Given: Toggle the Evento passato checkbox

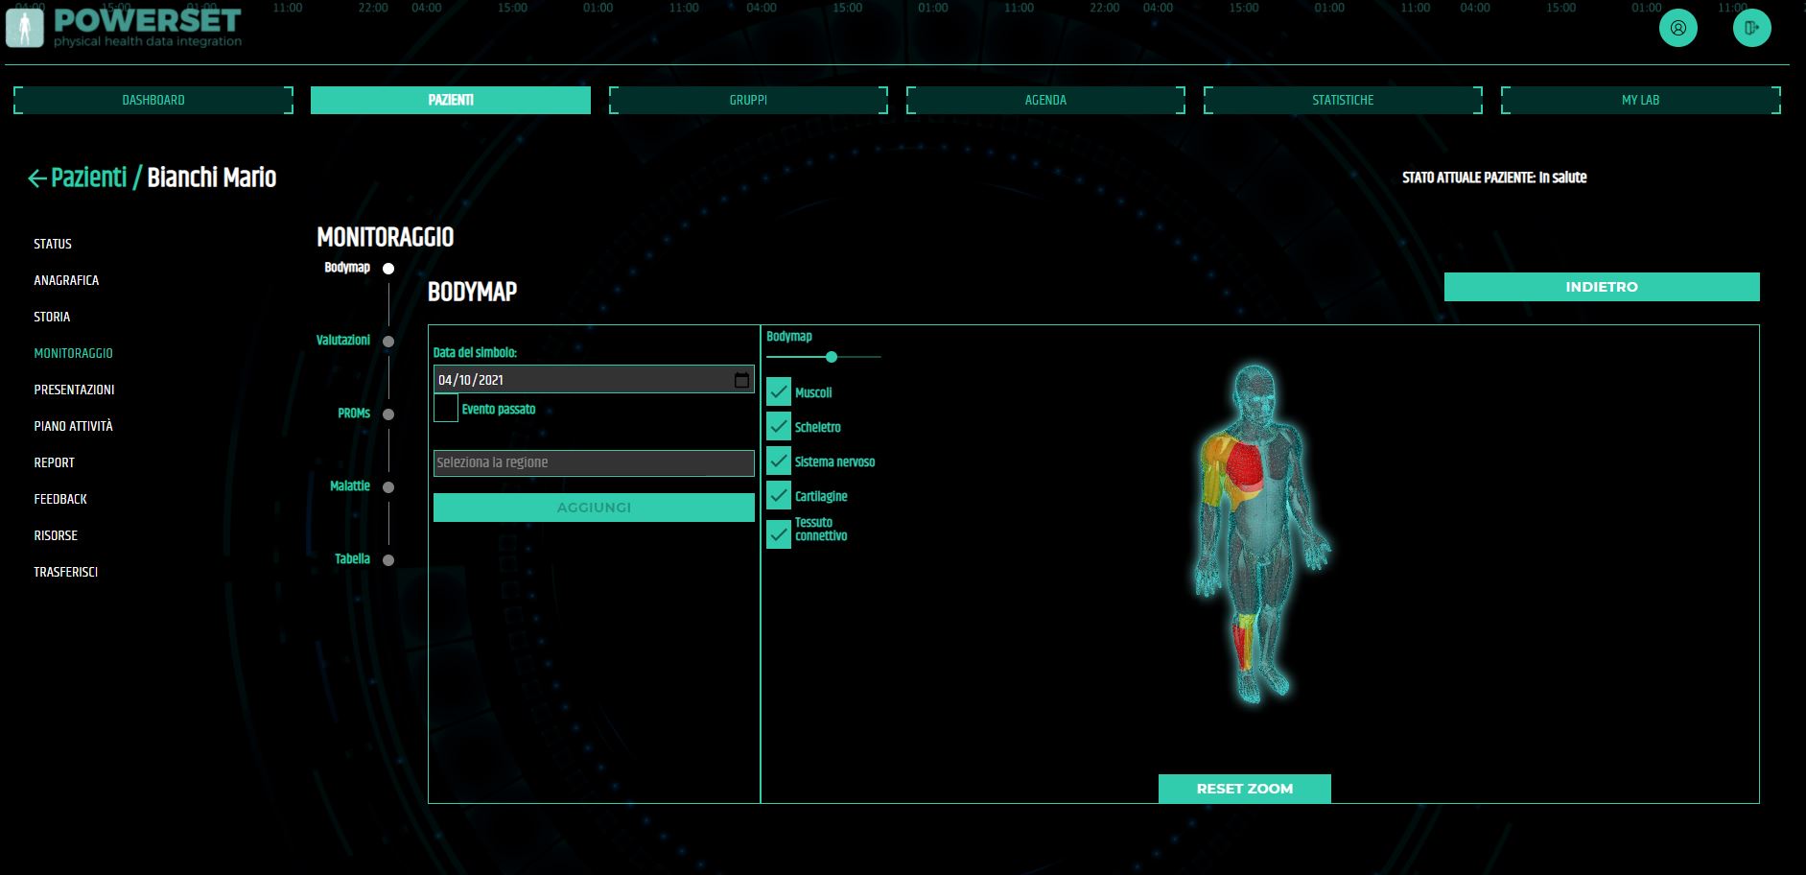Looking at the screenshot, I should click(445, 408).
